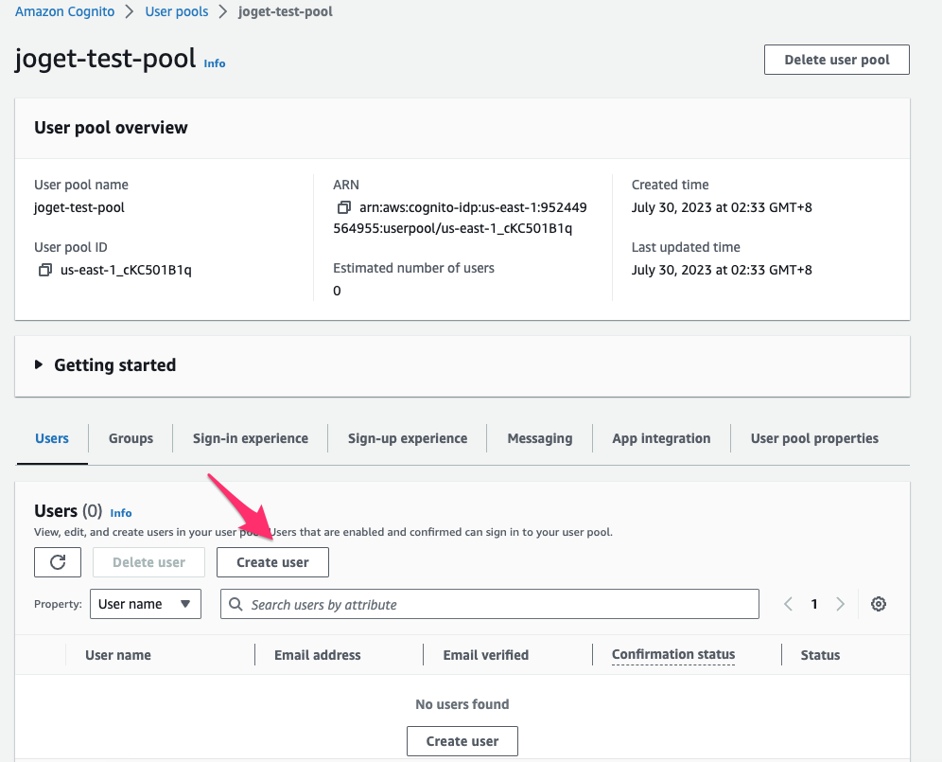942x762 pixels.
Task: Open the App integration tab
Action: (661, 438)
